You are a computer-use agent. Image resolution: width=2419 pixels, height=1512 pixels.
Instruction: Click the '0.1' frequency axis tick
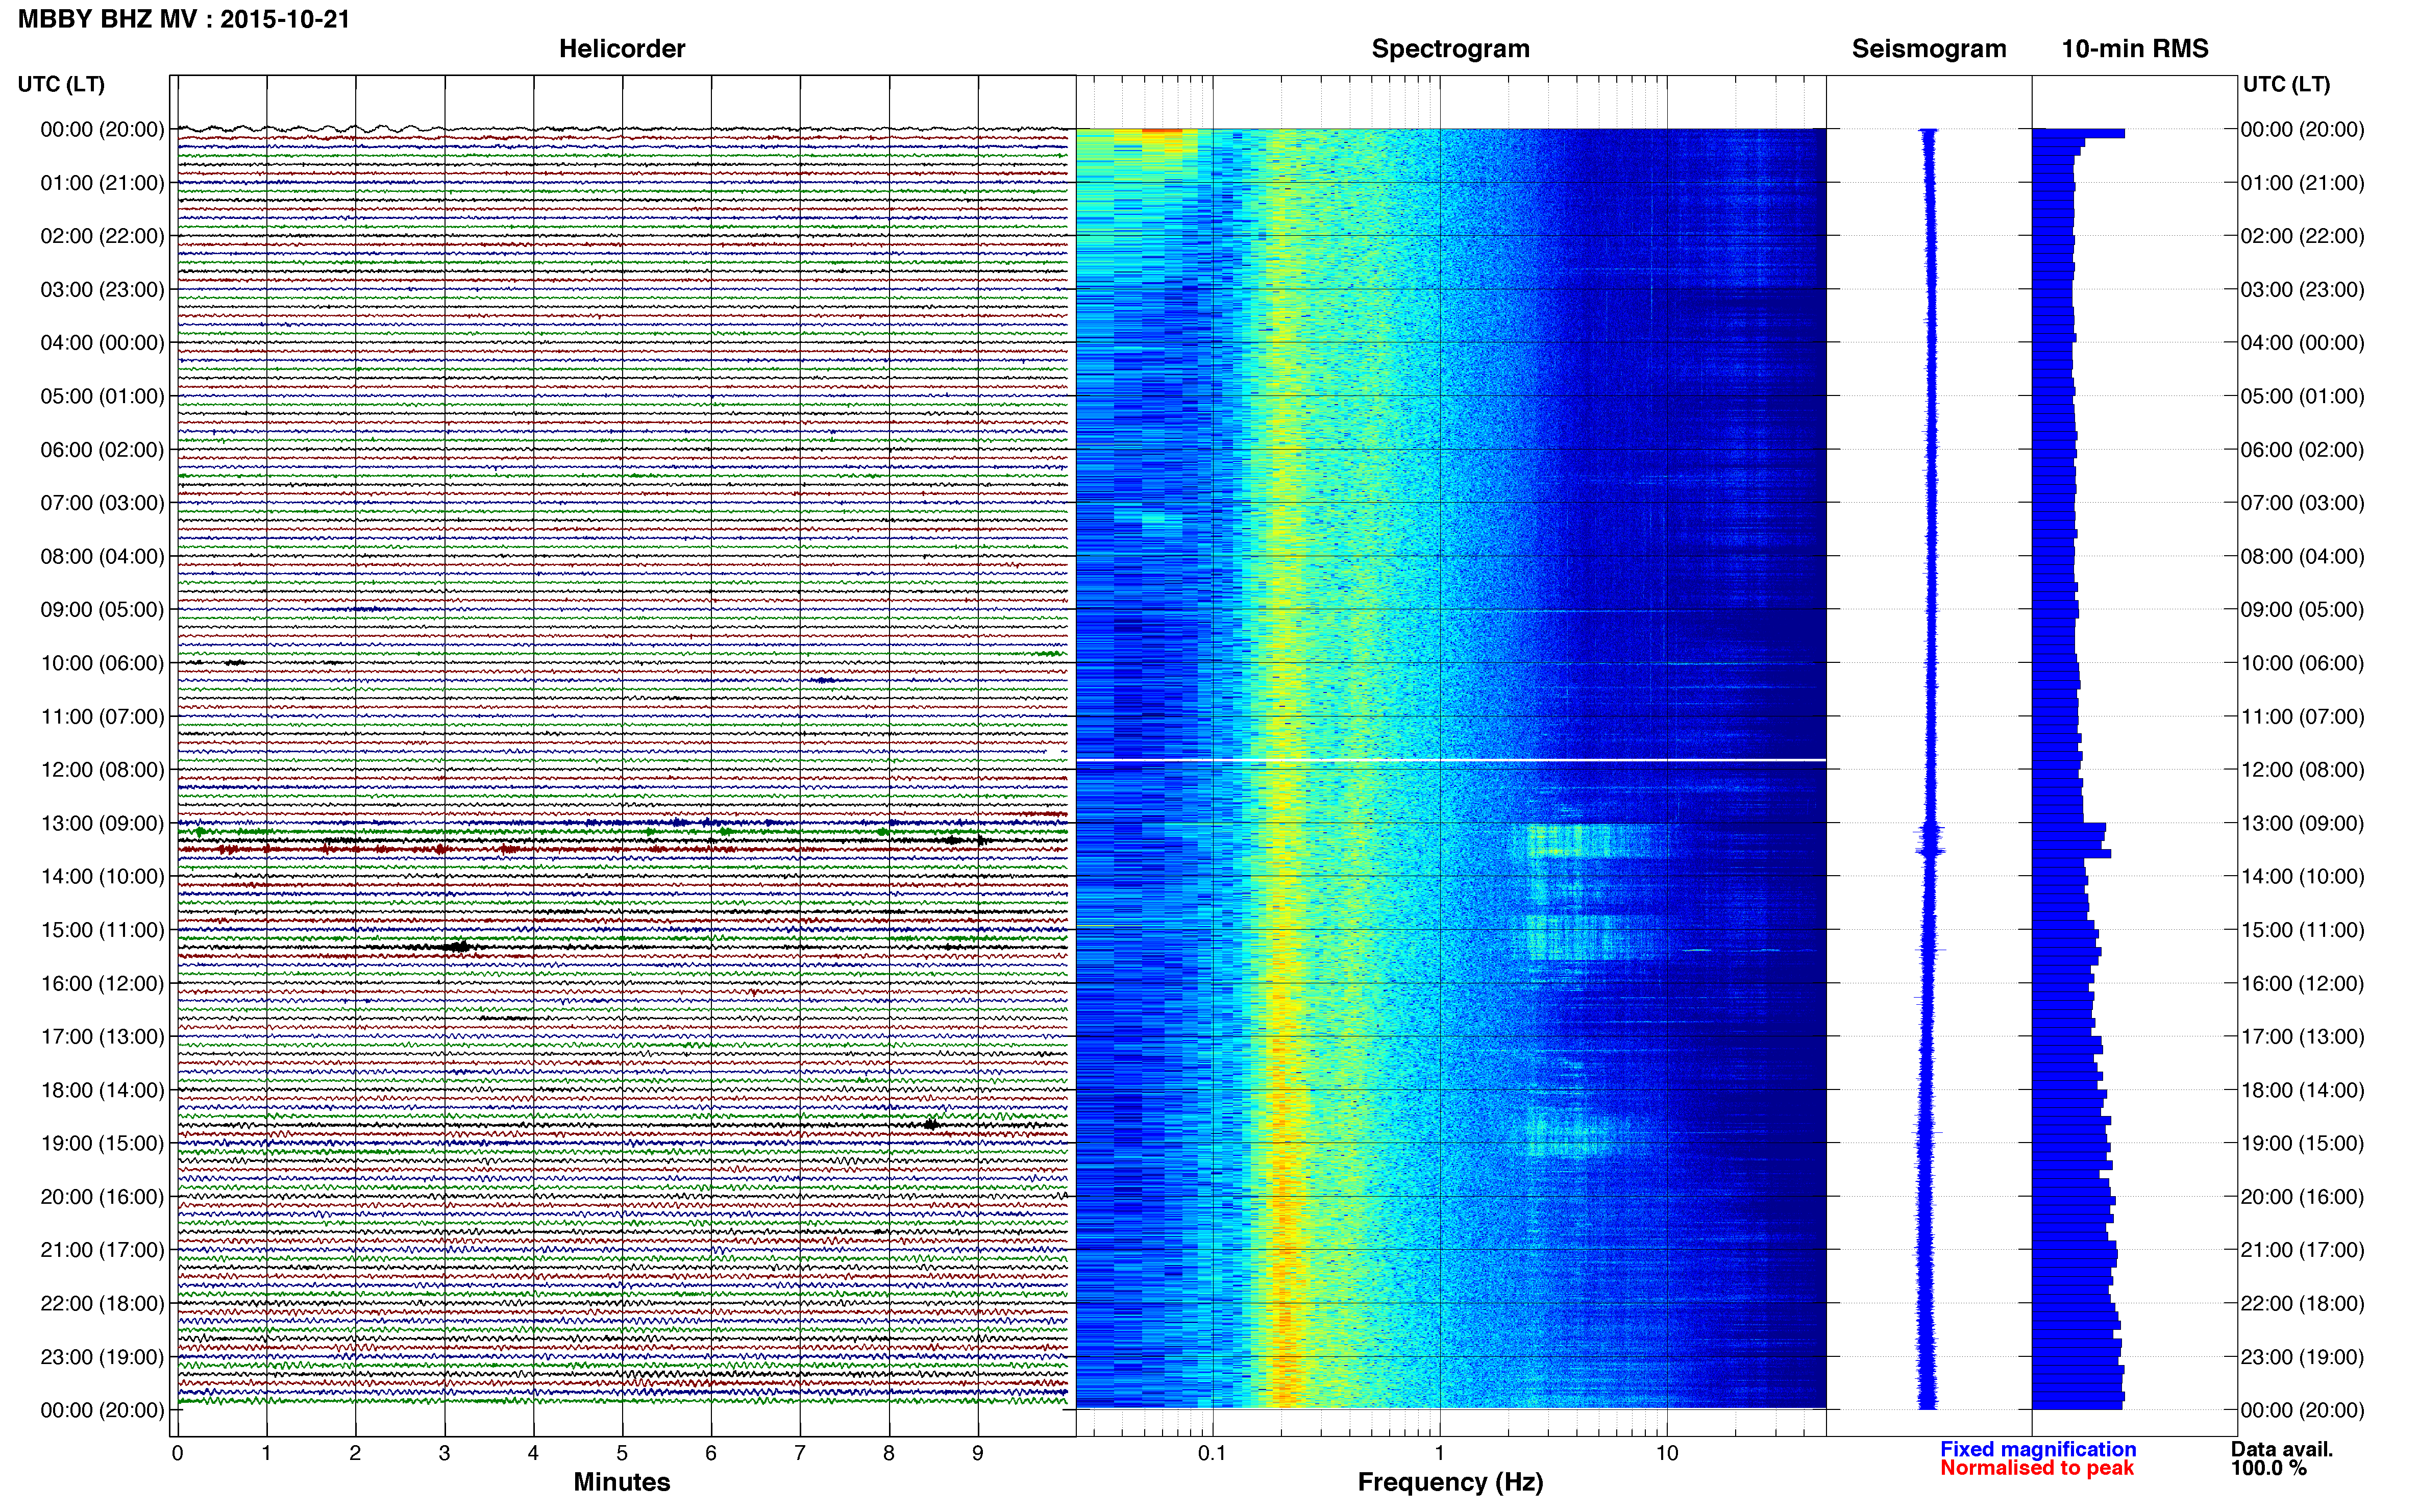[1212, 1454]
